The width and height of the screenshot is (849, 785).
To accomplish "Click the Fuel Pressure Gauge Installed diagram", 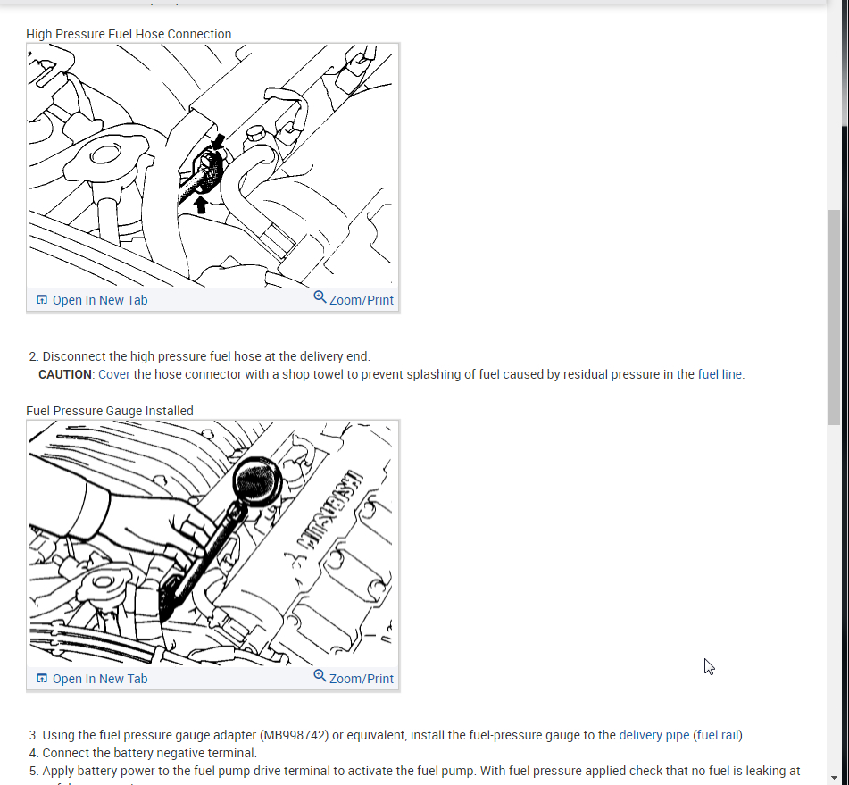I will (x=212, y=543).
